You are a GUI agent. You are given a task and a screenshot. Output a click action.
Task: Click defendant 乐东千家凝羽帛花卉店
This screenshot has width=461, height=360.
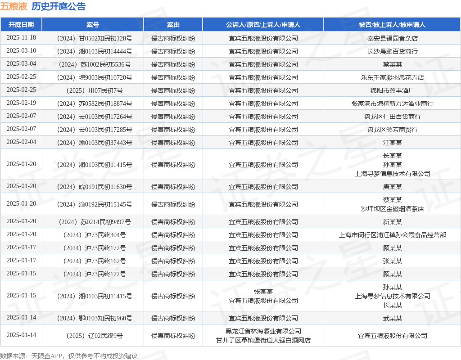pos(393,77)
